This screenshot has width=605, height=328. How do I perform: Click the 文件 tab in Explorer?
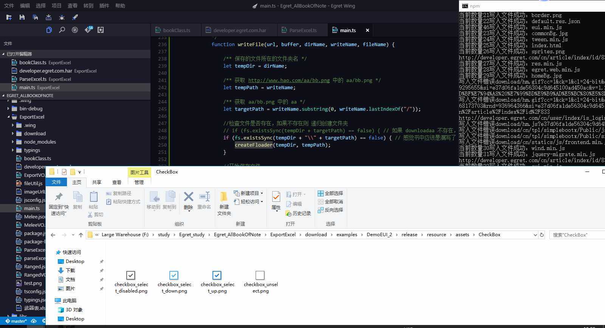(x=56, y=182)
